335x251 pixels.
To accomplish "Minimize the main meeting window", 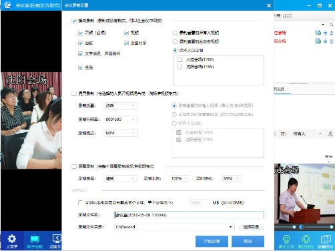I will pos(309,5).
